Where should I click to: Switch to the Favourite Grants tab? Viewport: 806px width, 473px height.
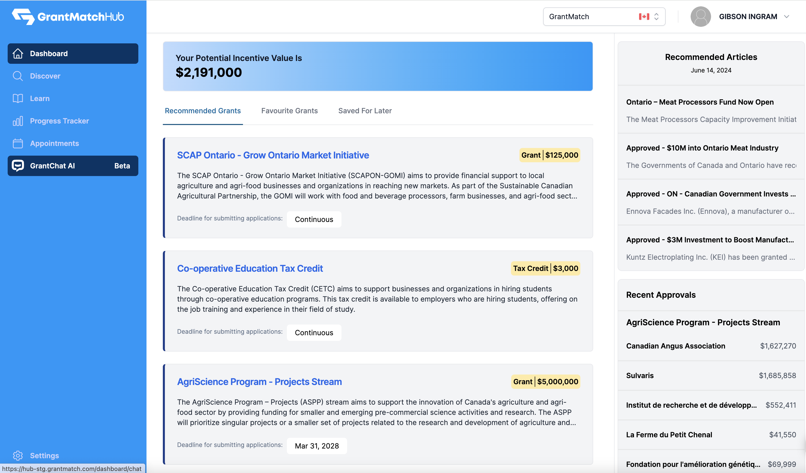point(289,111)
